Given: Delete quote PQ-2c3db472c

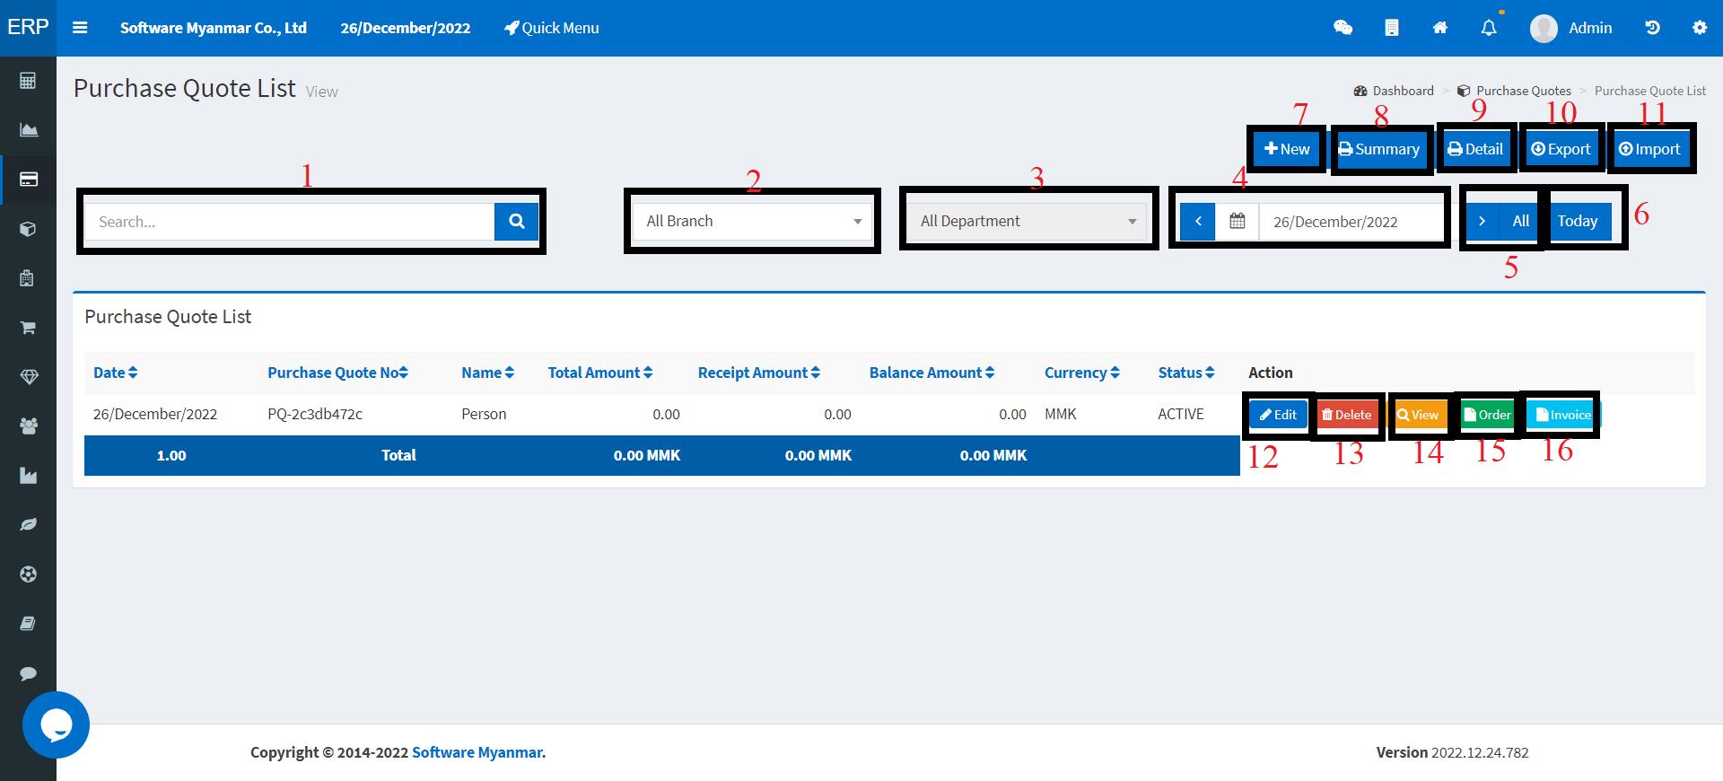Looking at the screenshot, I should tap(1346, 415).
